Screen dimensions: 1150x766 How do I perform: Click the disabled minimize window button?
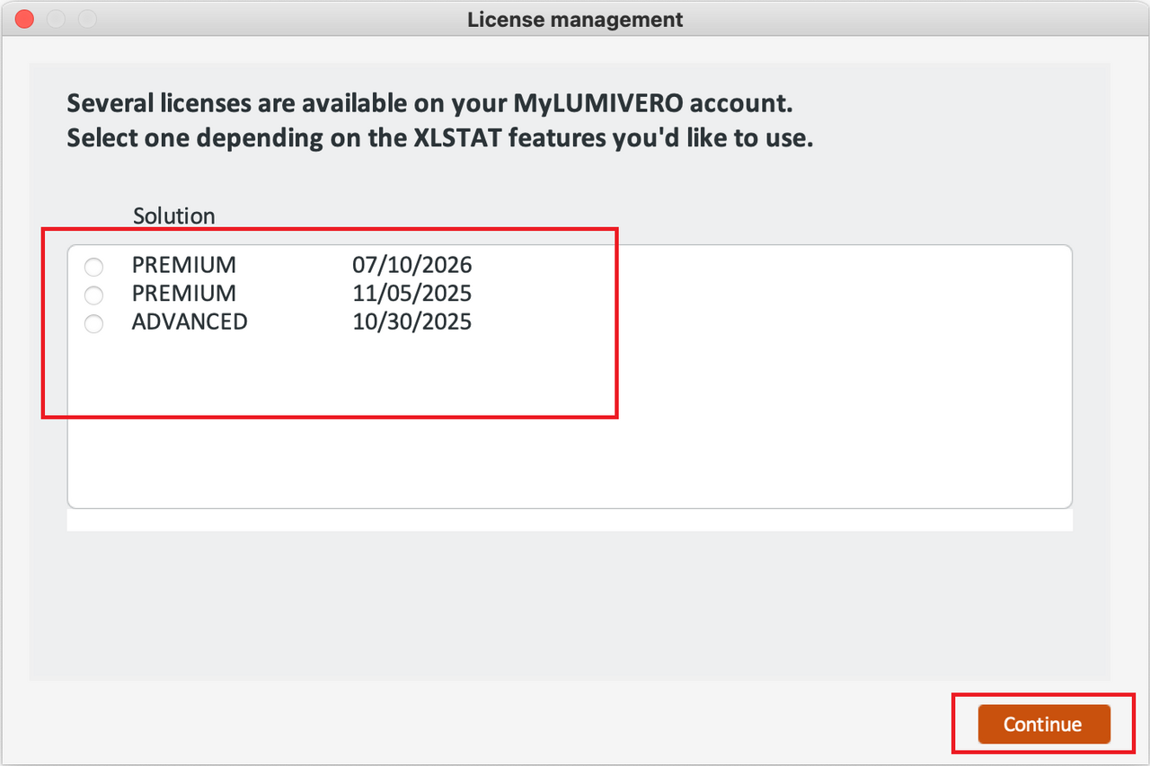click(56, 19)
